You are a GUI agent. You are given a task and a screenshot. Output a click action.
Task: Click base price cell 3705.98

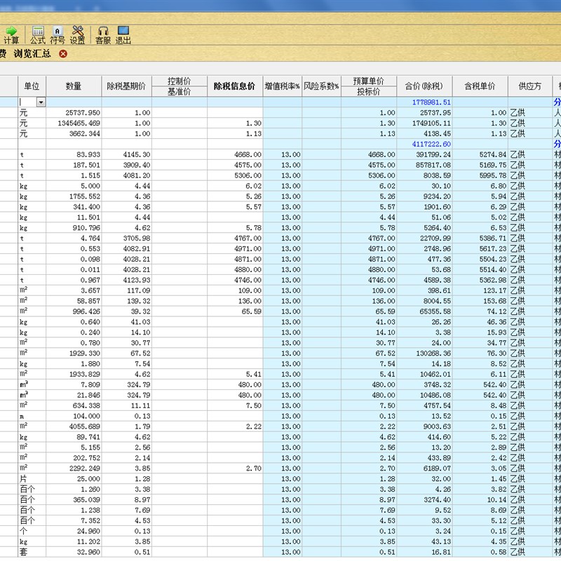click(127, 238)
